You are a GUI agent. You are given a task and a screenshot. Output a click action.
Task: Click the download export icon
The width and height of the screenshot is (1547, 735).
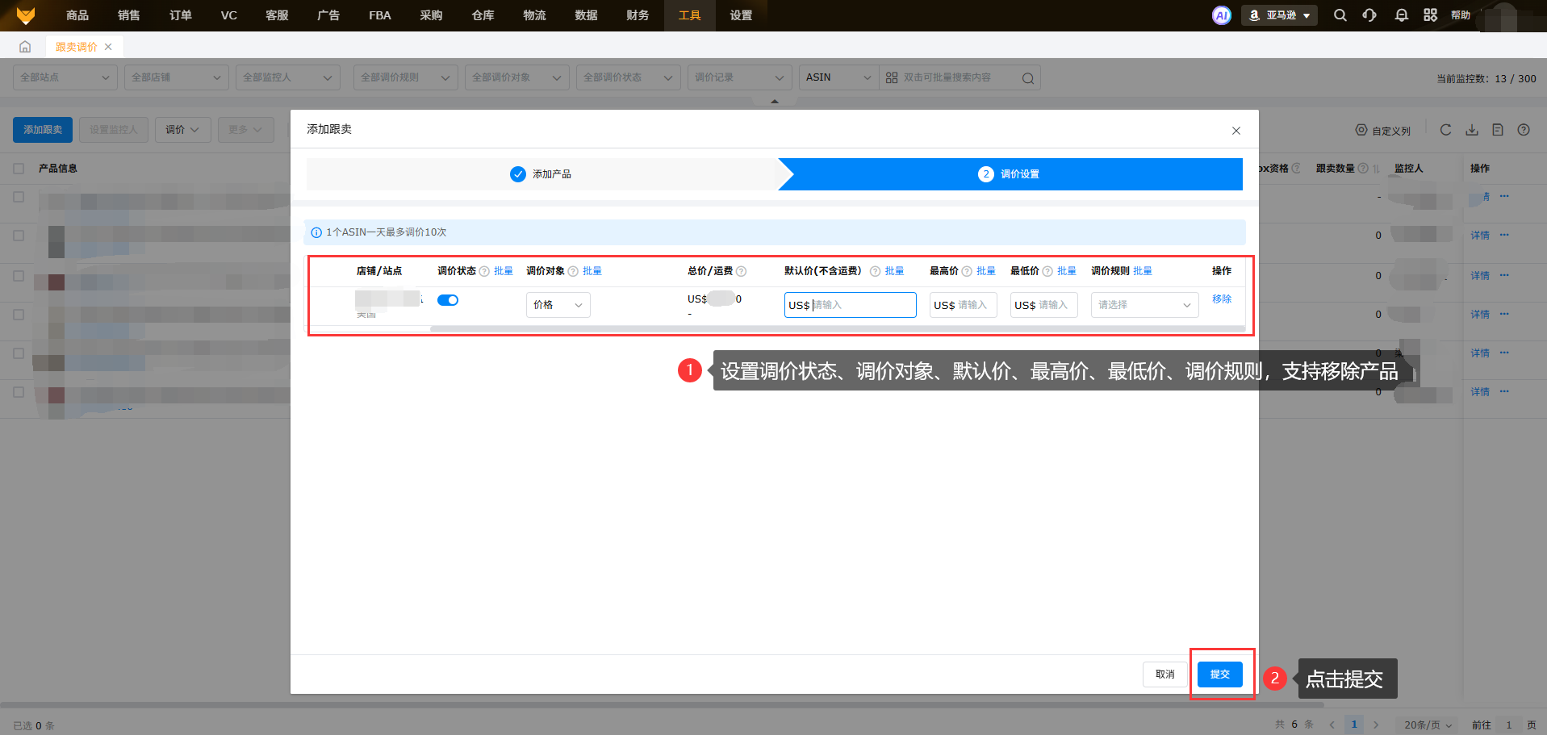[1472, 130]
